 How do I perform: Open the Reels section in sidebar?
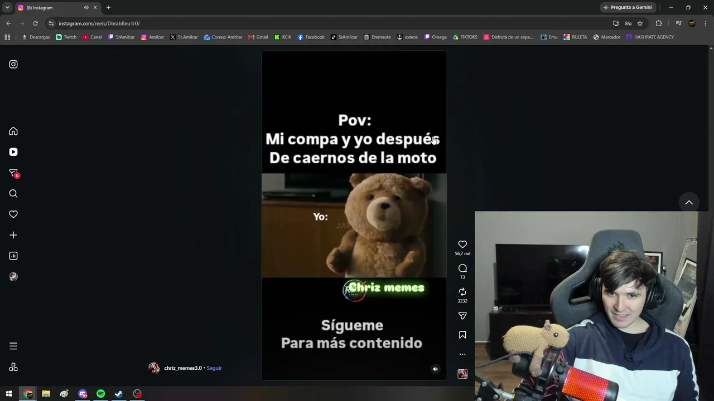13,152
